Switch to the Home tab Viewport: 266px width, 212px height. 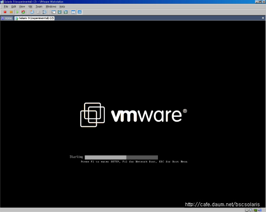[x=7, y=18]
